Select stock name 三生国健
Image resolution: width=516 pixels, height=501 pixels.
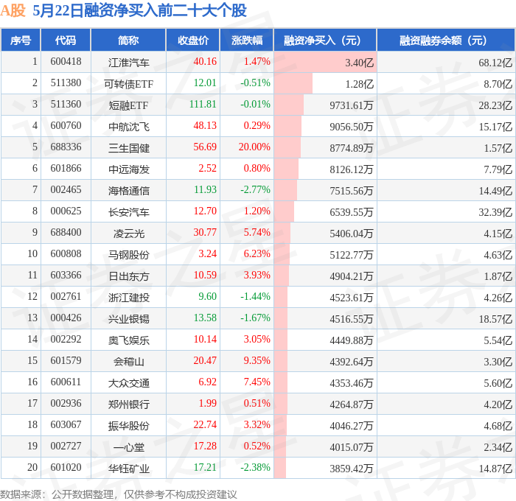pyautogui.click(x=129, y=147)
